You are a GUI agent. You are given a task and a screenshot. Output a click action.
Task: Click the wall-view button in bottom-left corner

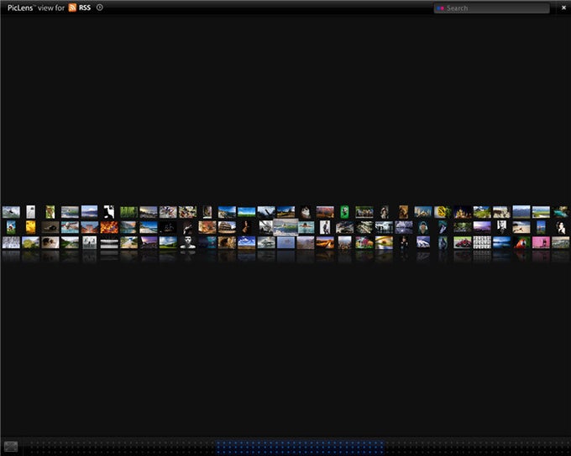pyautogui.click(x=11, y=446)
